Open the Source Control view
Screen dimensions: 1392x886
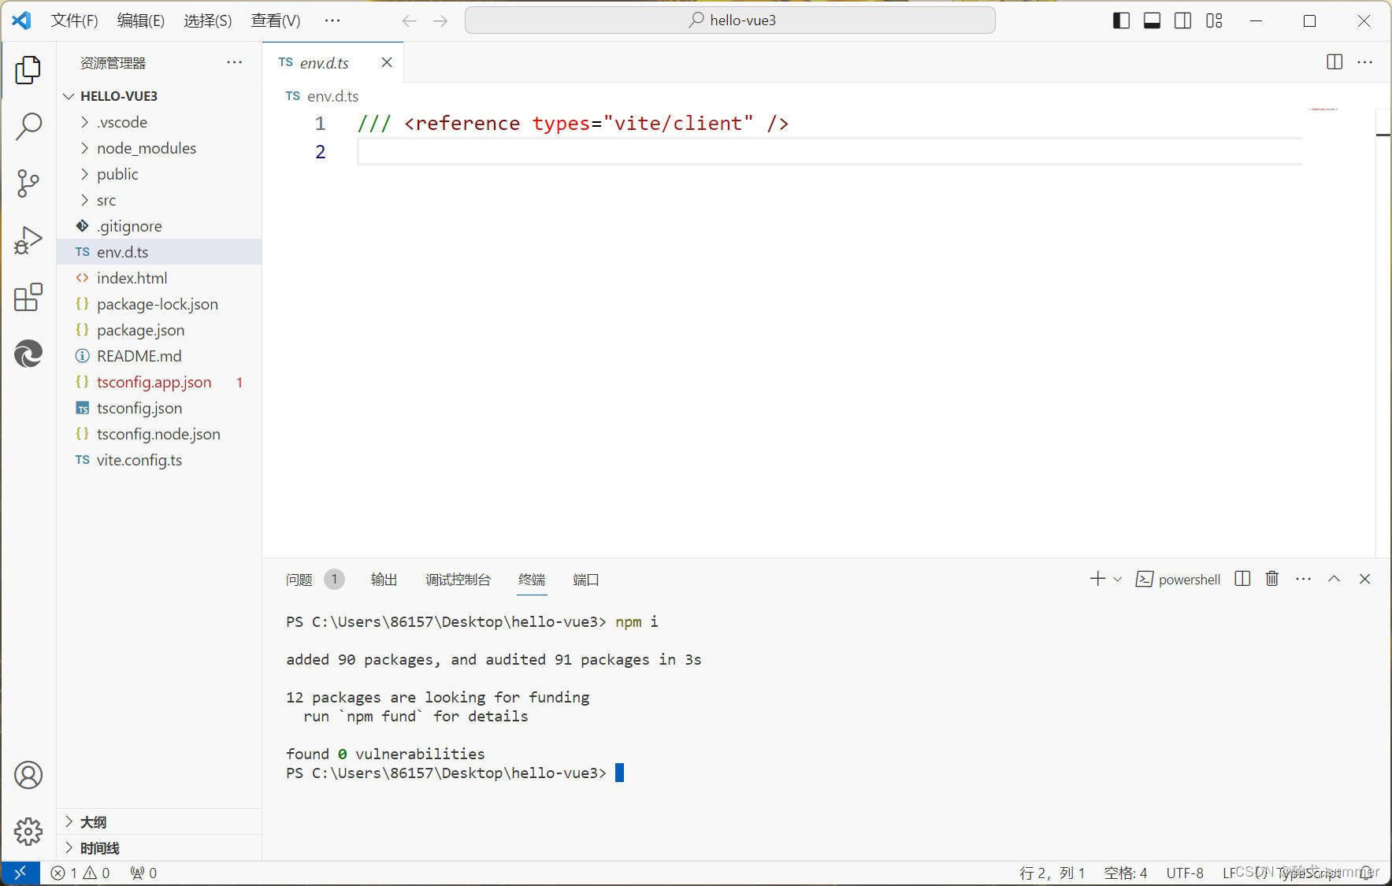[x=28, y=184]
